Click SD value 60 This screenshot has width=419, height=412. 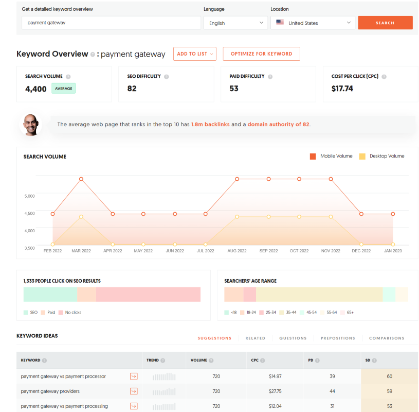[389, 376]
